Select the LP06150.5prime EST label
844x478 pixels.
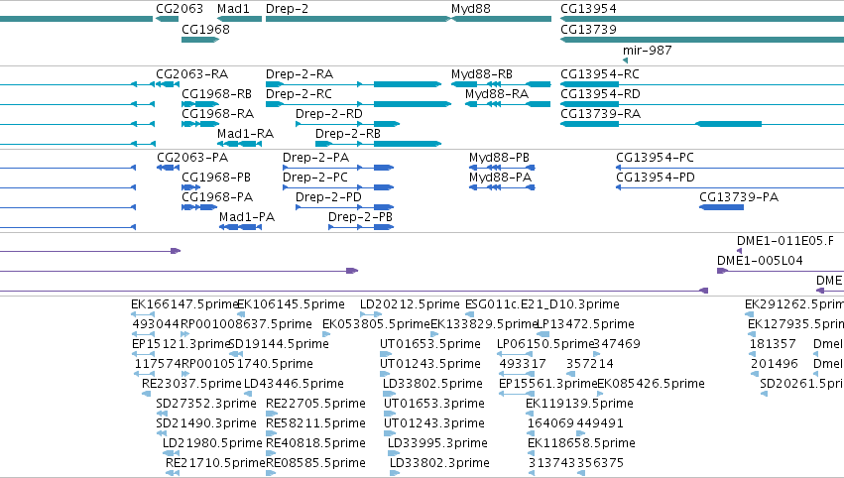(545, 344)
